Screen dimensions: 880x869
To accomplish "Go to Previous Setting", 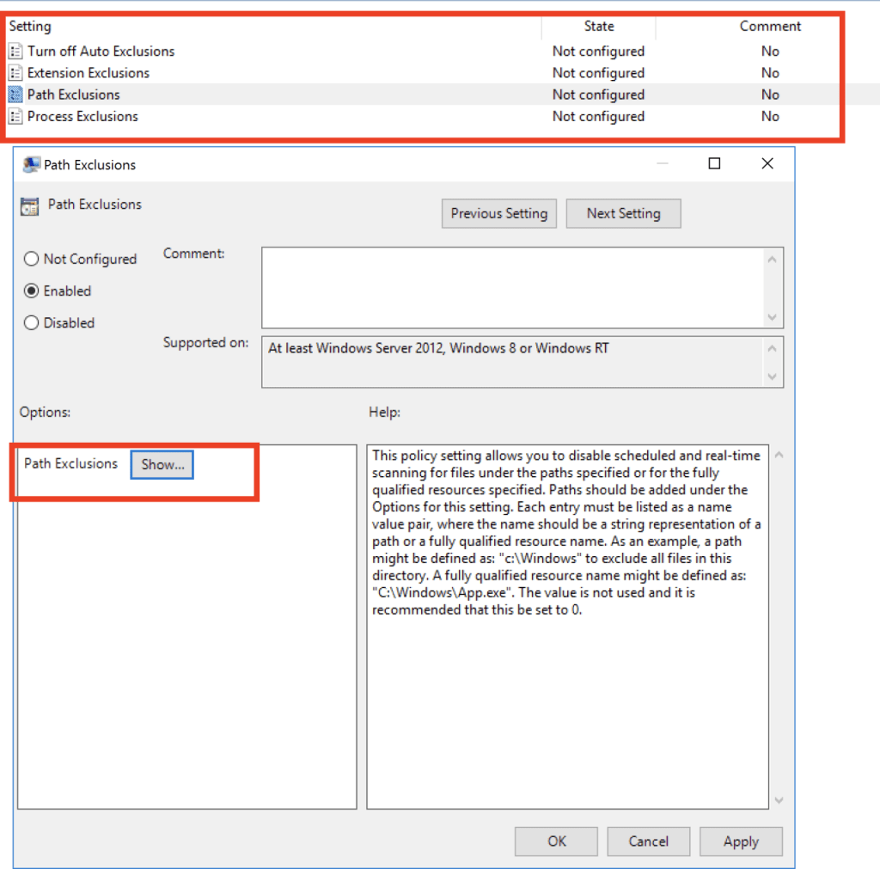I will (x=498, y=213).
